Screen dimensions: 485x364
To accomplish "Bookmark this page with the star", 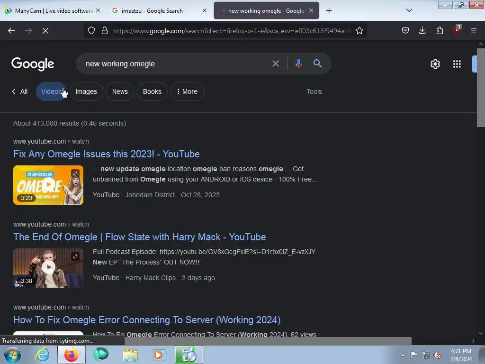I will coord(359,31).
